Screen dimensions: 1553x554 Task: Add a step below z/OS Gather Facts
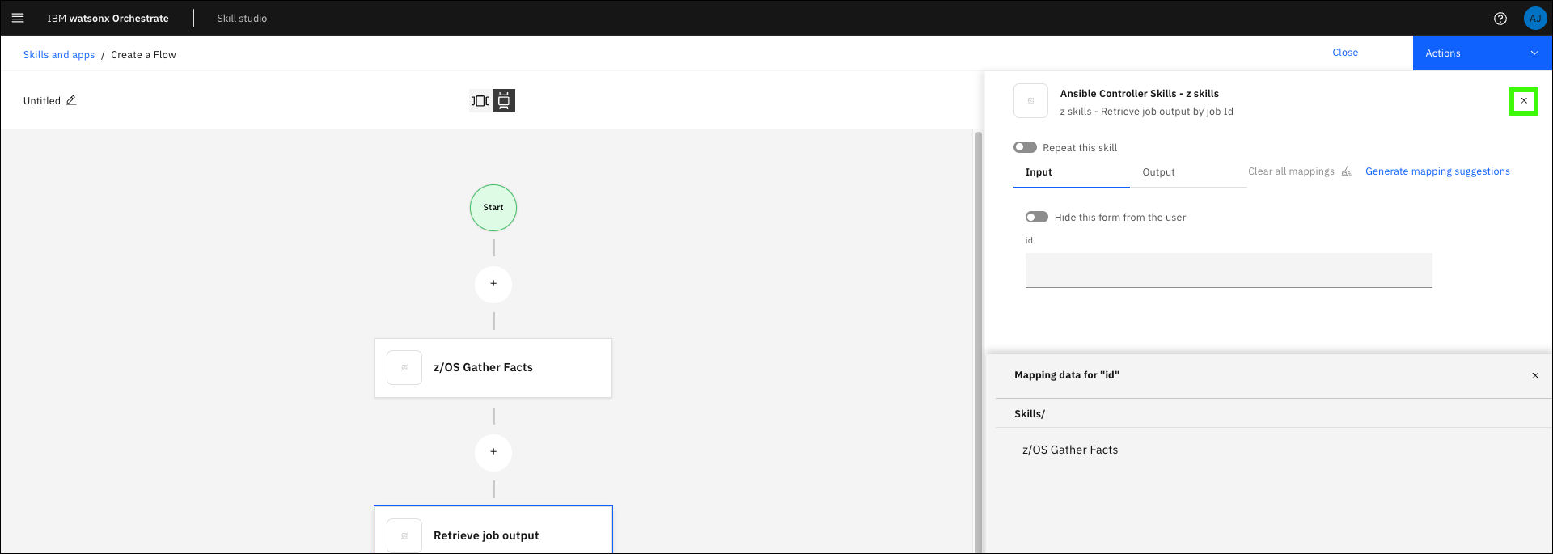click(x=493, y=452)
